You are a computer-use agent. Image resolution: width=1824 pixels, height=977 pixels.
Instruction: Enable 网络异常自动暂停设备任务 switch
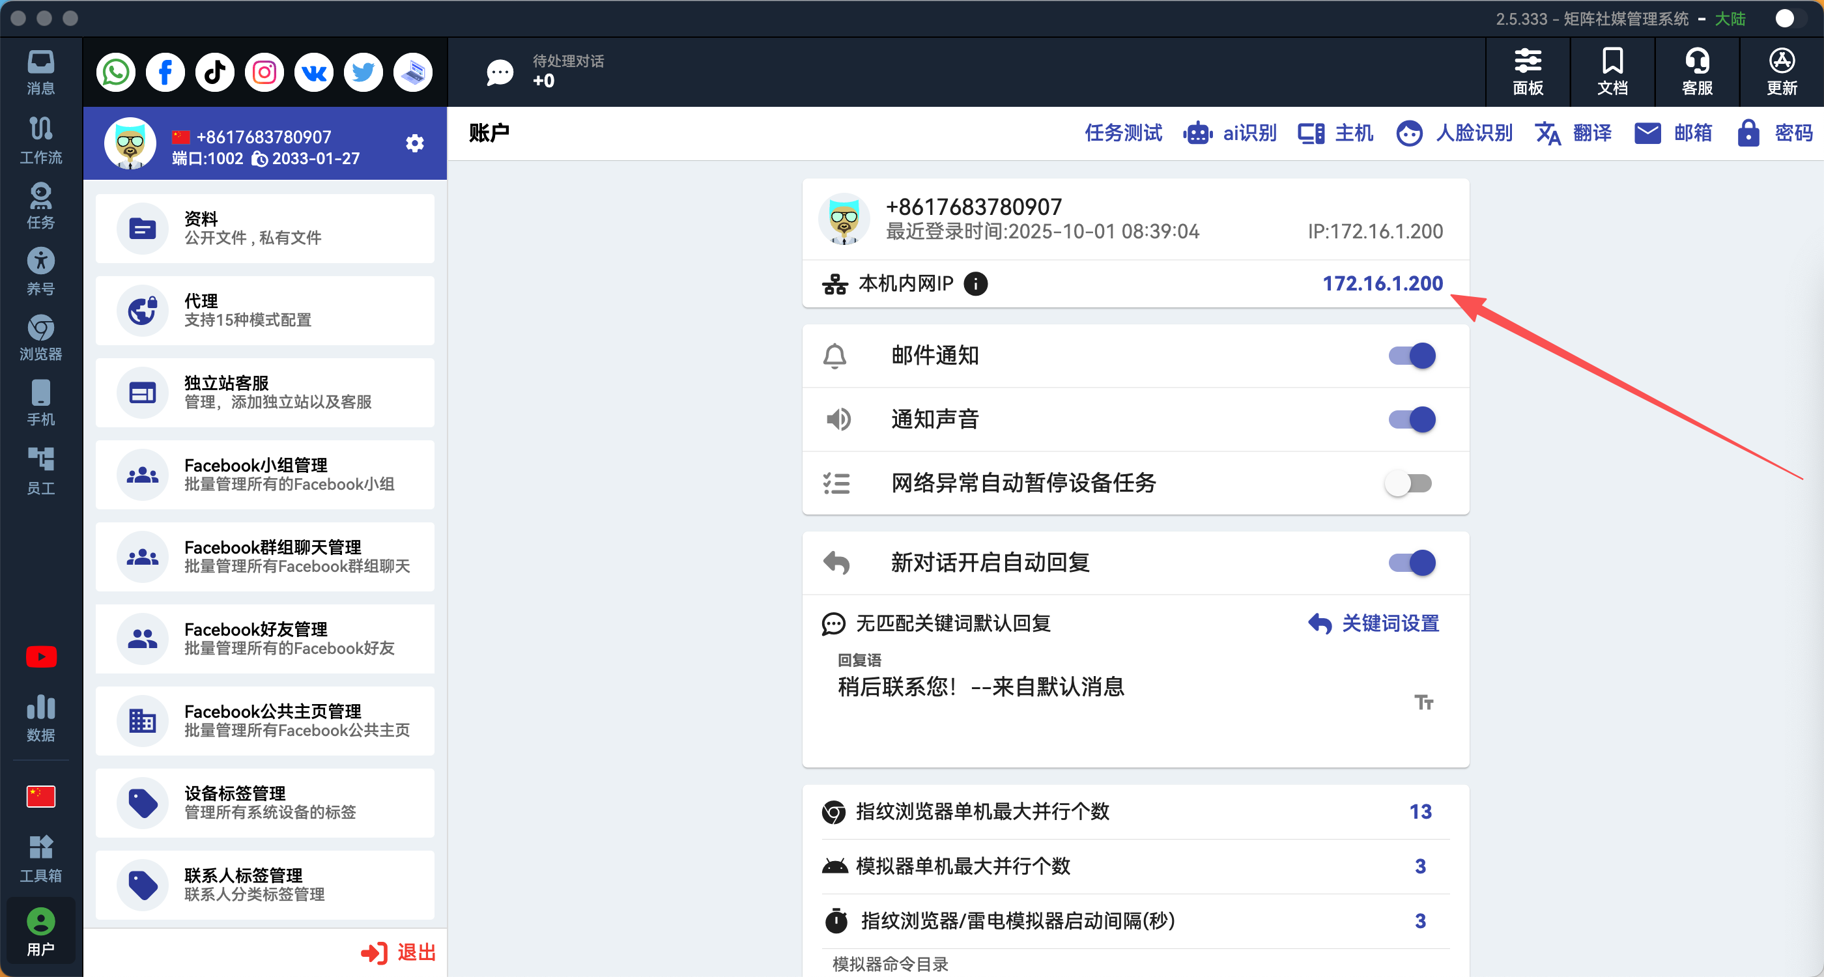point(1408,483)
